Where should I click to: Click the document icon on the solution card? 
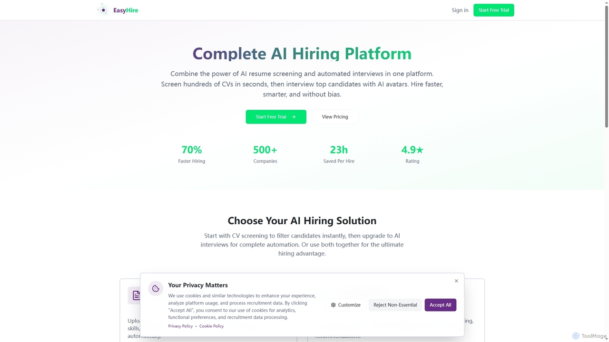tap(136, 295)
